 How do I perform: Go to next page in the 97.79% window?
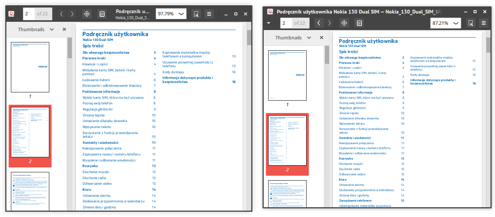pyautogui.click(x=72, y=14)
